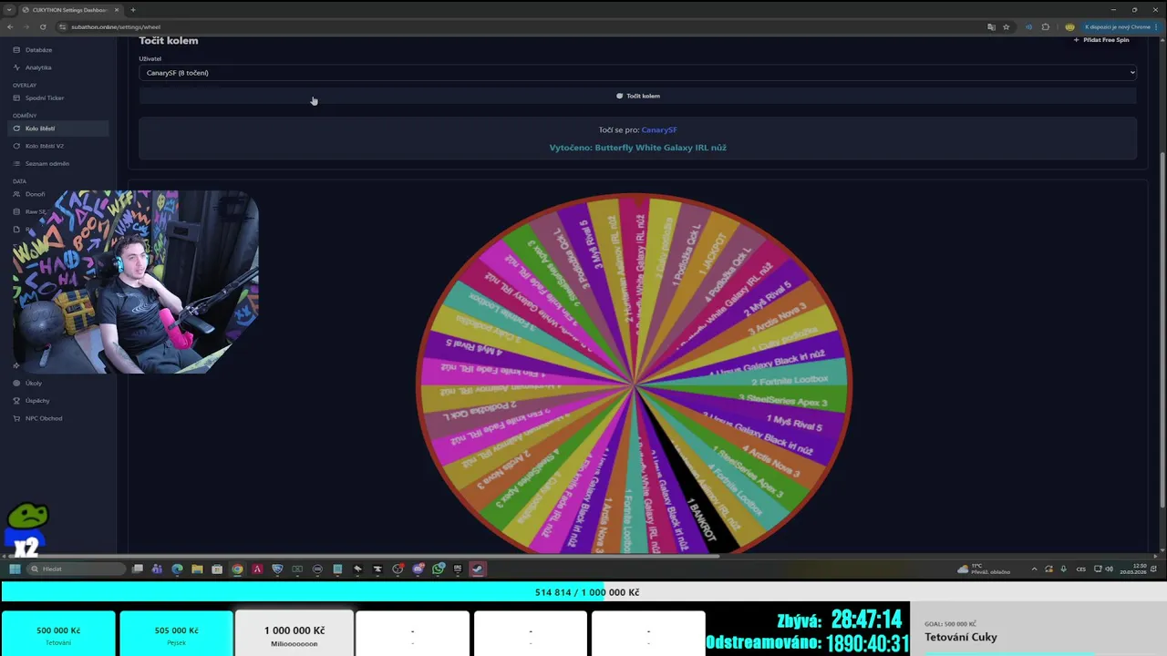
Task: Click the Analytika pulse icon
Action: (x=16, y=67)
